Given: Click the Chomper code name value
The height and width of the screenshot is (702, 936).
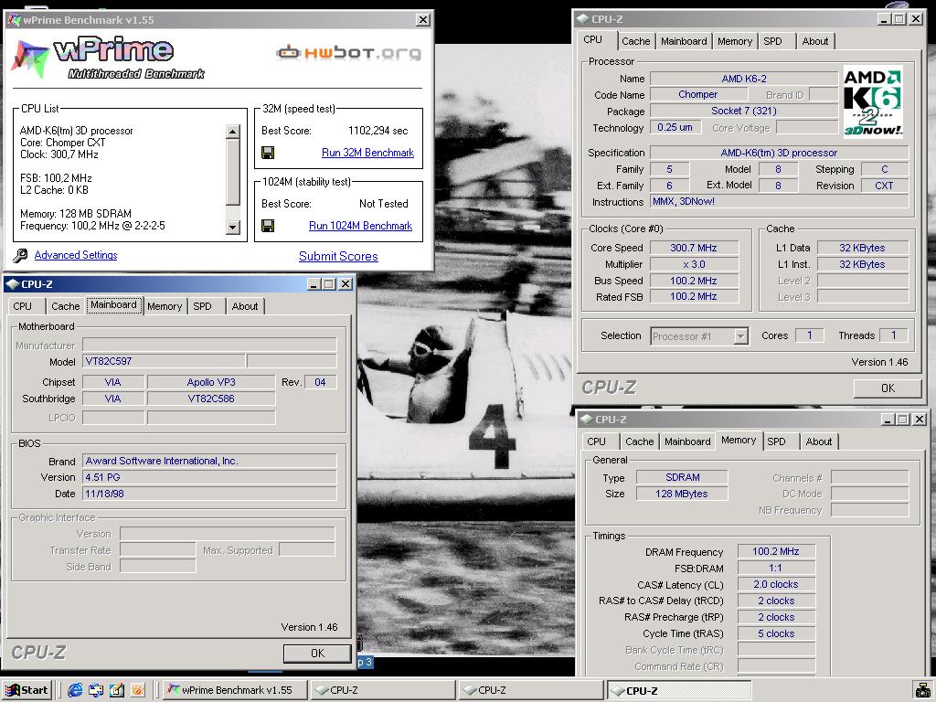Looking at the screenshot, I should pos(697,94).
